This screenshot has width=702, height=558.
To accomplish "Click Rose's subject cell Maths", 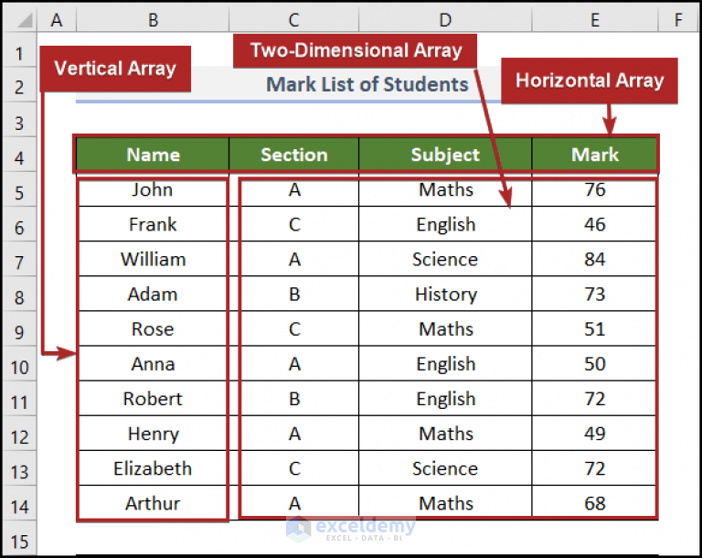I will coord(445,329).
